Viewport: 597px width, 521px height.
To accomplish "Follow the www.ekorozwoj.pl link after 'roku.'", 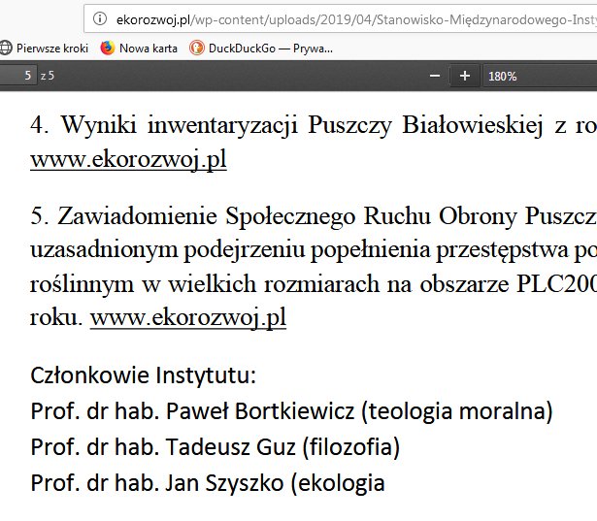I will 188,317.
